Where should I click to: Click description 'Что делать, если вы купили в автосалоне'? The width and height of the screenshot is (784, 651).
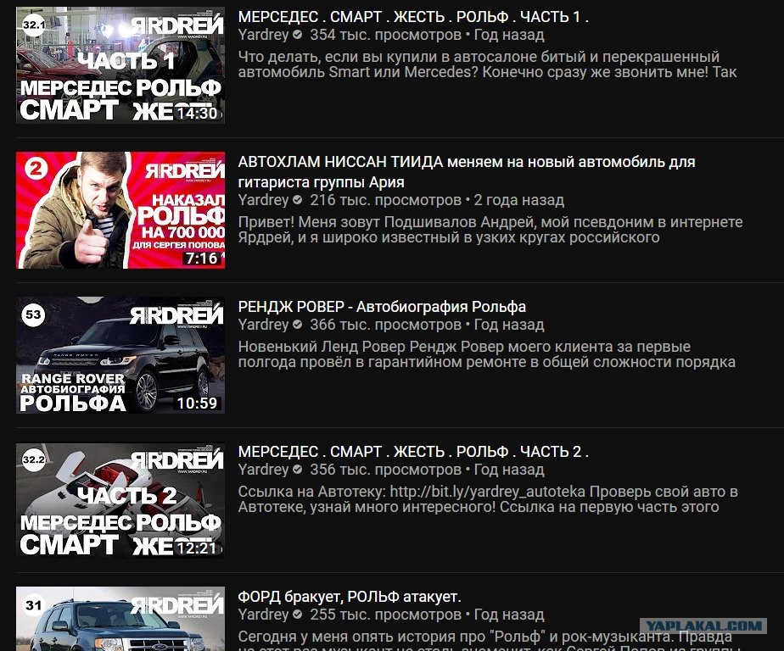pos(488,64)
